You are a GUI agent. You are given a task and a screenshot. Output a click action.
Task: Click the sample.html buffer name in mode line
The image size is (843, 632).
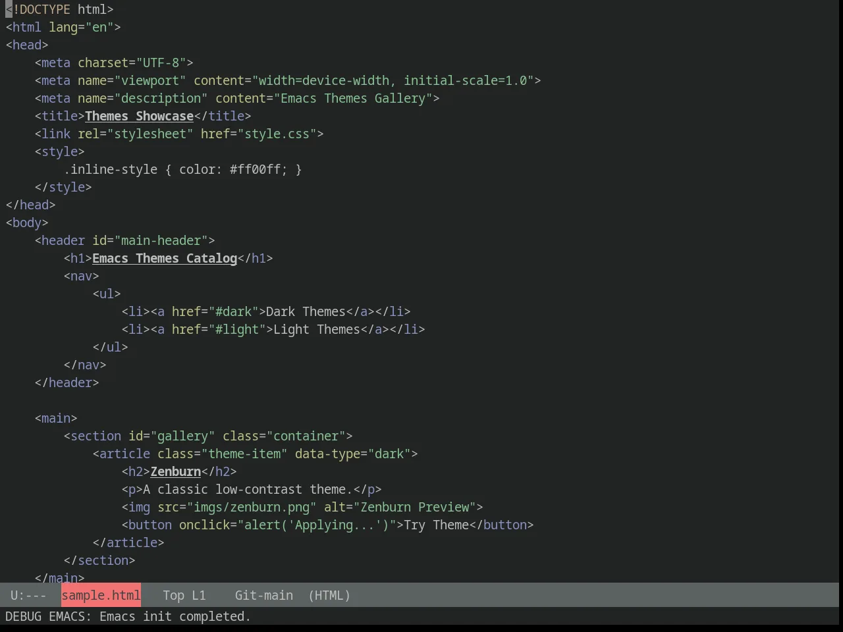click(101, 595)
